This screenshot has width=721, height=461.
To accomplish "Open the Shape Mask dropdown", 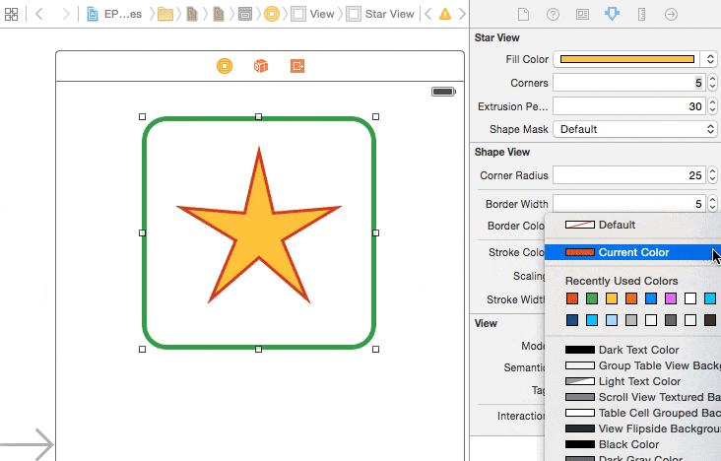I will [x=635, y=129].
